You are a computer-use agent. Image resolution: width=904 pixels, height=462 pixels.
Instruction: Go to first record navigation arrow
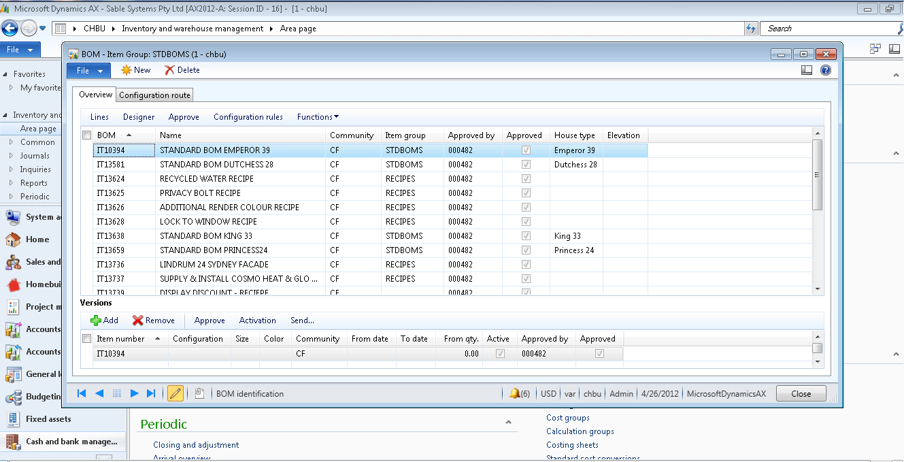pos(82,393)
